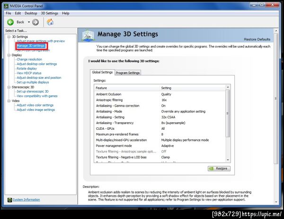Viewport: 284px width, 219px height.
Task: Click the Feature column header
Action: [127, 88]
